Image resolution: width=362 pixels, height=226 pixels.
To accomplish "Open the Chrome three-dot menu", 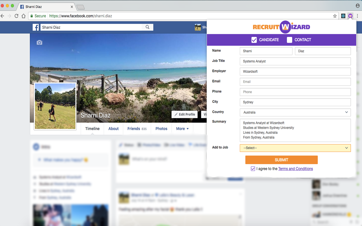I will click(358, 16).
